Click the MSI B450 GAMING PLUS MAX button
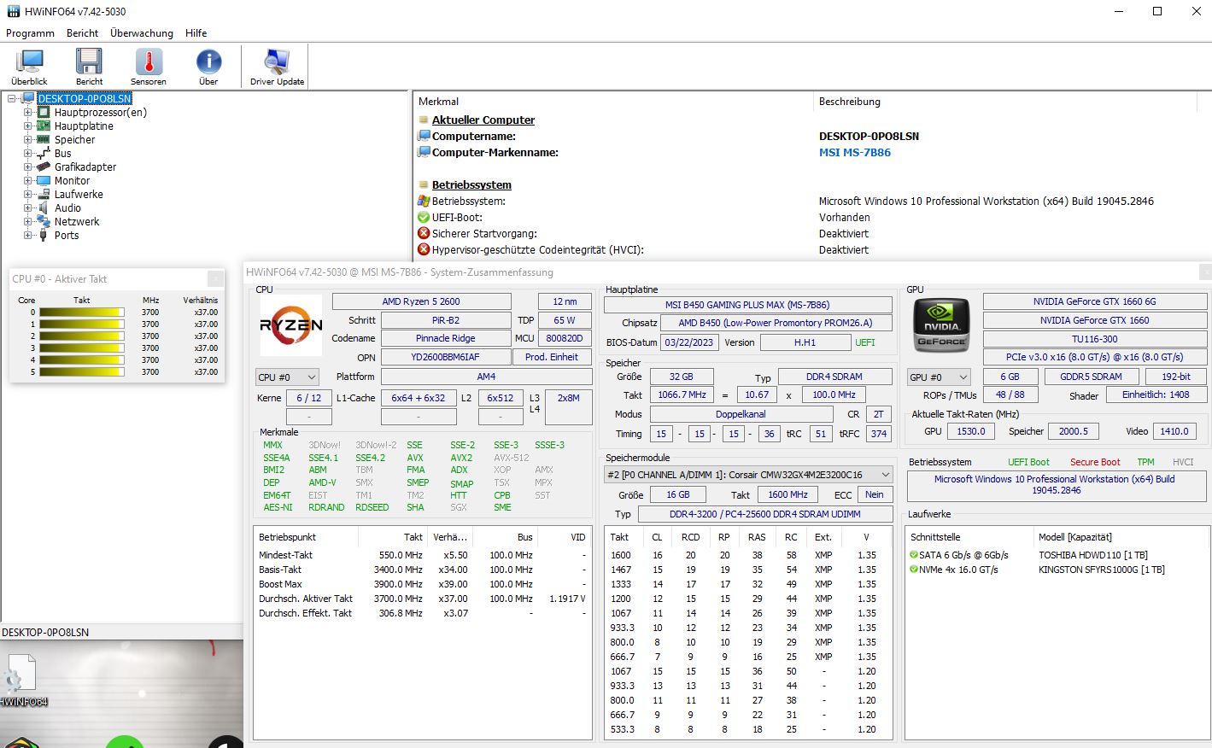1212x748 pixels. point(747,305)
